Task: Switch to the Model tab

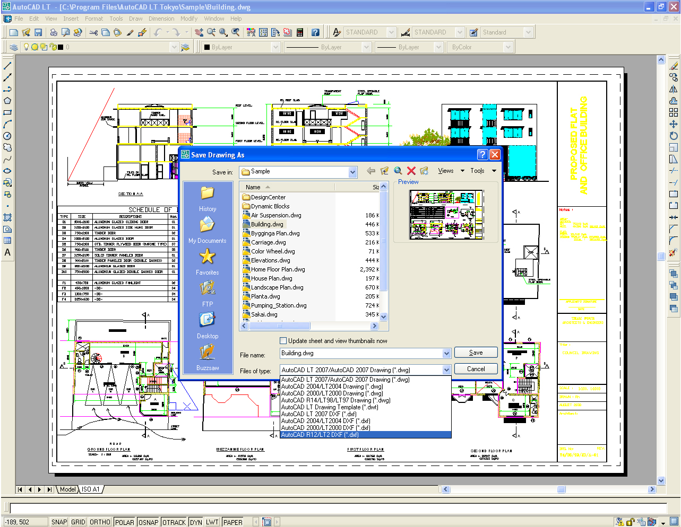Action: coord(67,489)
